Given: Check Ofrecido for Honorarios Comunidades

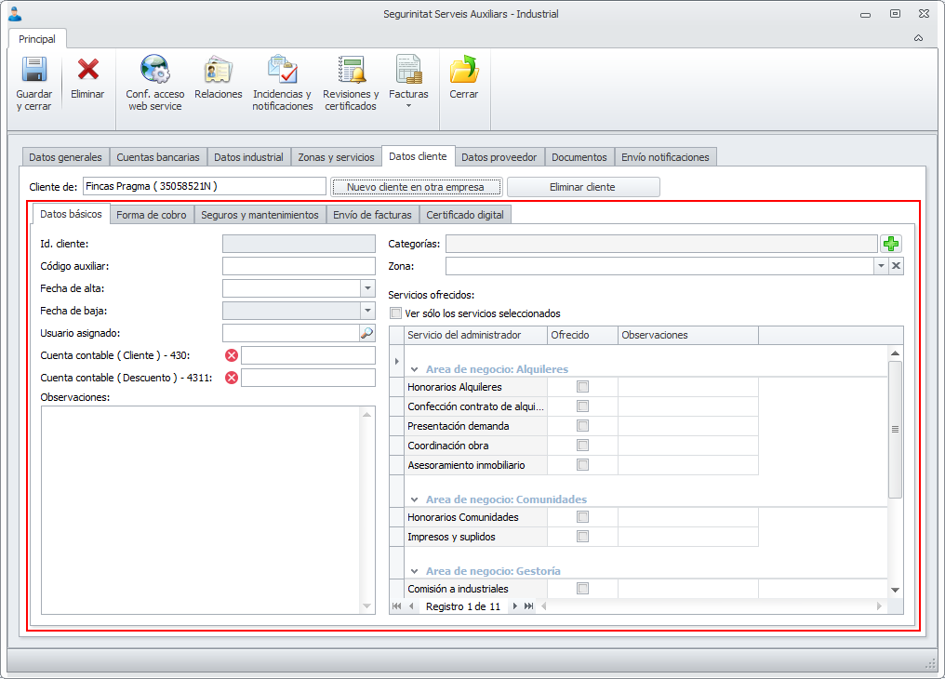Looking at the screenshot, I should coord(583,517).
